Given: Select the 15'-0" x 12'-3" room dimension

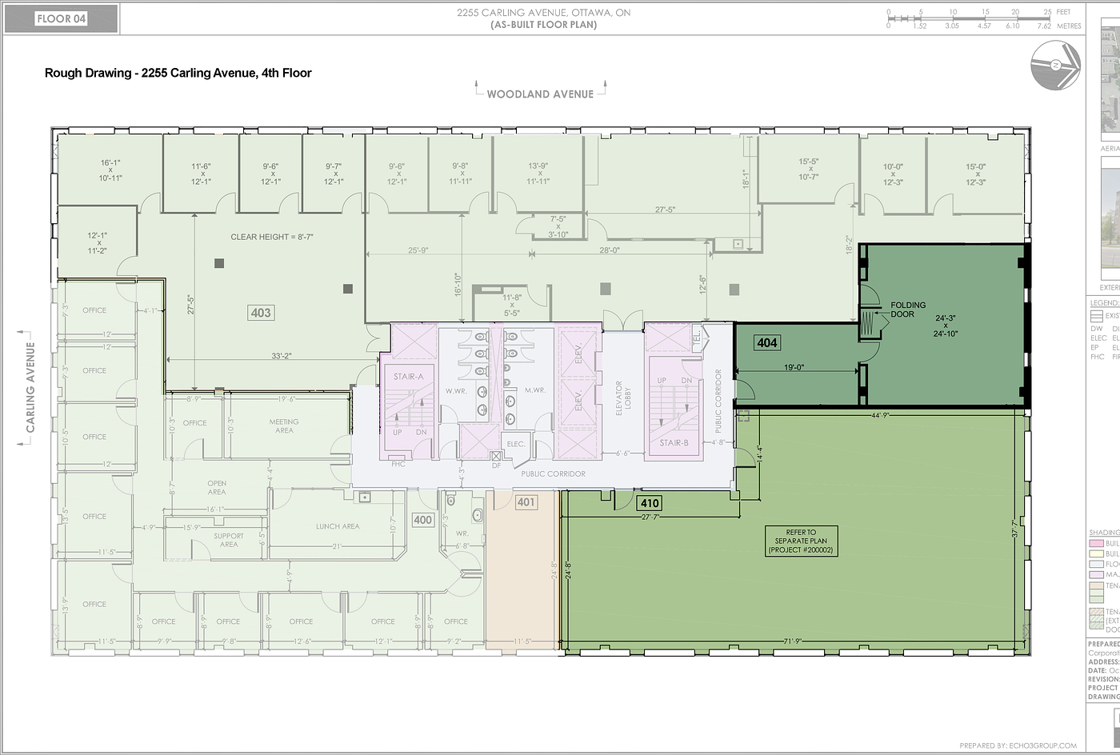Looking at the screenshot, I should [975, 174].
